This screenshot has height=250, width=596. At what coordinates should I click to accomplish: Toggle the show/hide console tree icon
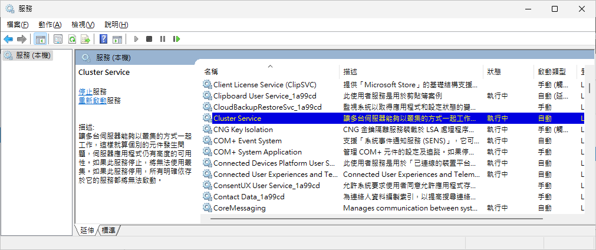point(40,39)
